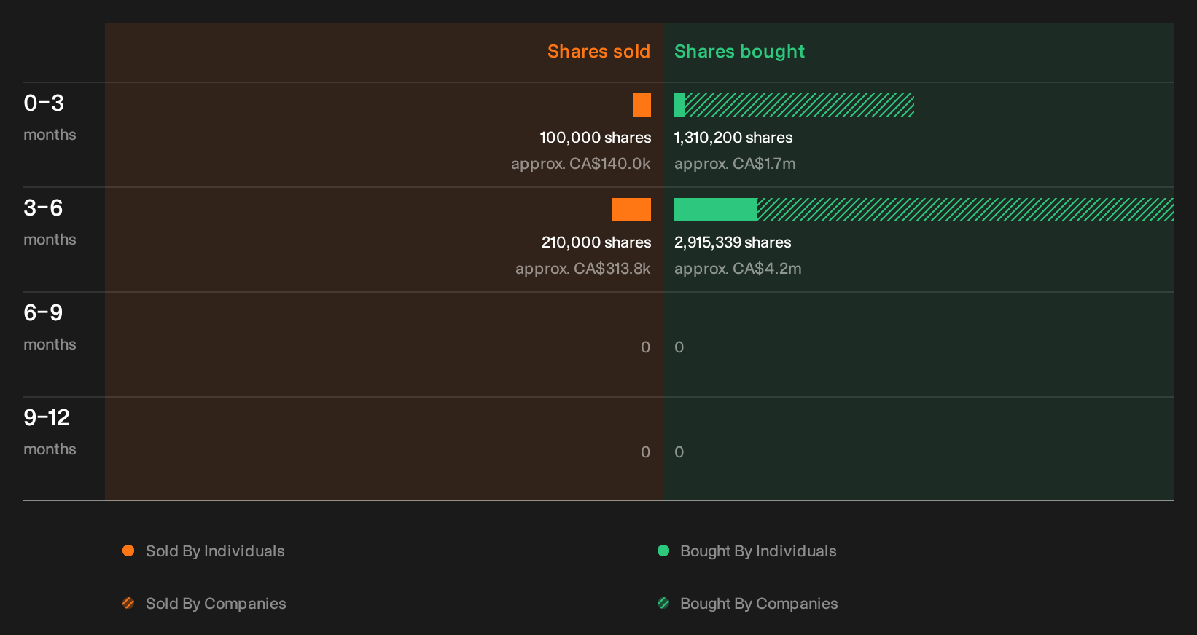This screenshot has height=635, width=1197.
Task: Click the green Bought By Individuals legend dot
Action: click(663, 551)
